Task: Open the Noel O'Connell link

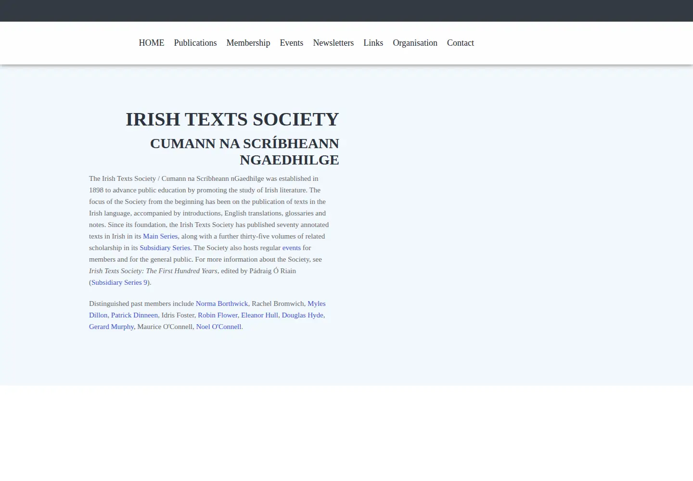Action: click(218, 327)
